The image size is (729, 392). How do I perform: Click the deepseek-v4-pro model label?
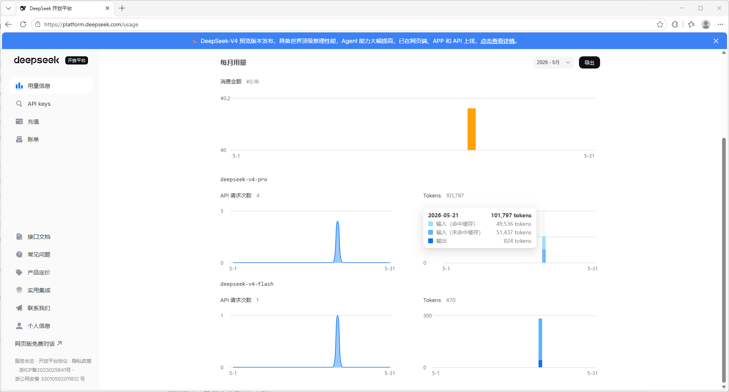pos(244,179)
